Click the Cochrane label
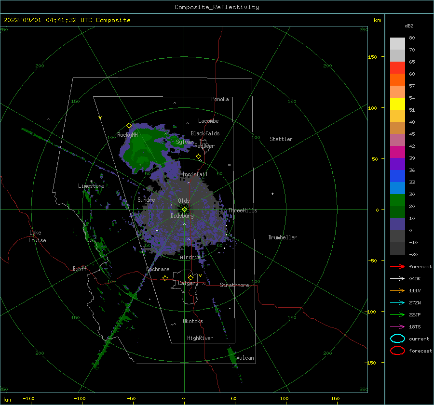 (158, 269)
